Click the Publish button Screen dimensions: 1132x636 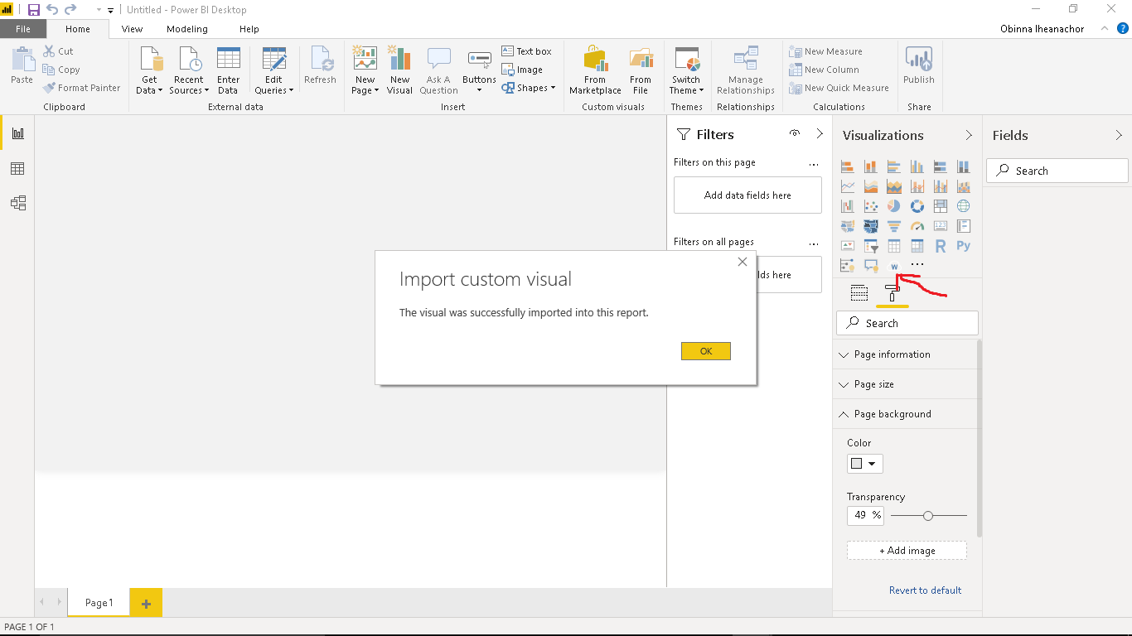pyautogui.click(x=919, y=66)
